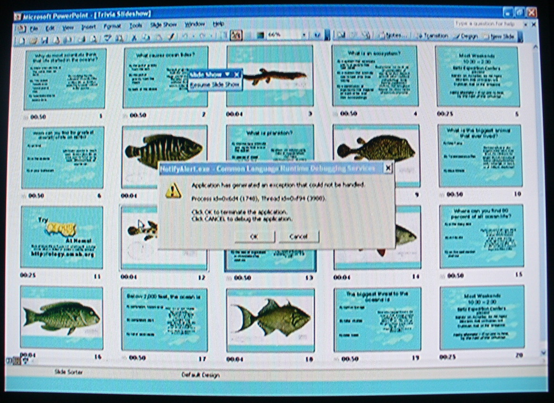
Task: Click the transition icon under slide 4
Action: click(335, 114)
